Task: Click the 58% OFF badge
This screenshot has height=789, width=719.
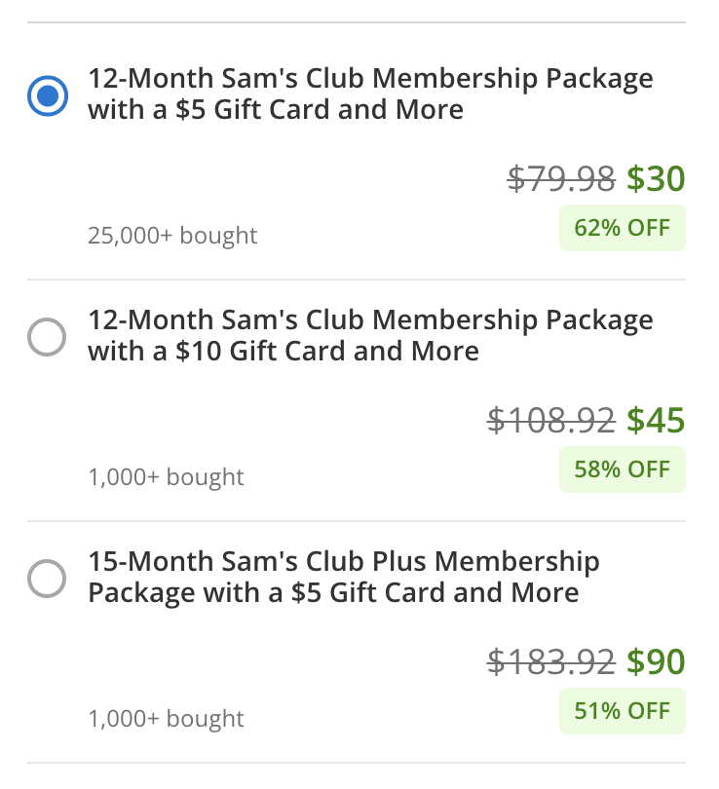Action: pos(622,470)
